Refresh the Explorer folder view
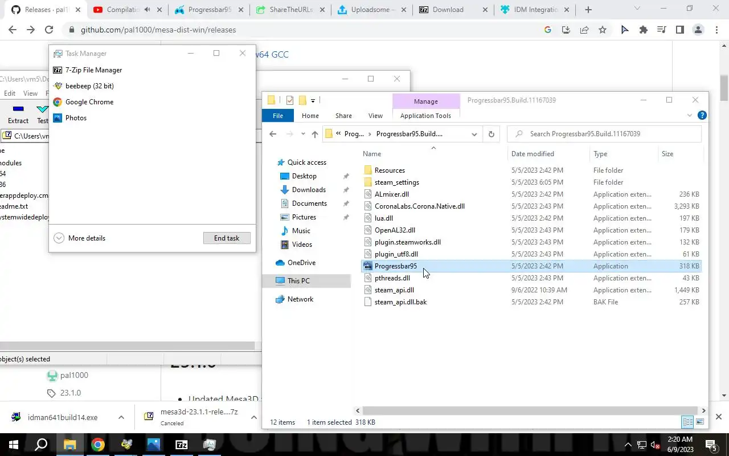Viewport: 729px width, 456px height. tap(491, 134)
